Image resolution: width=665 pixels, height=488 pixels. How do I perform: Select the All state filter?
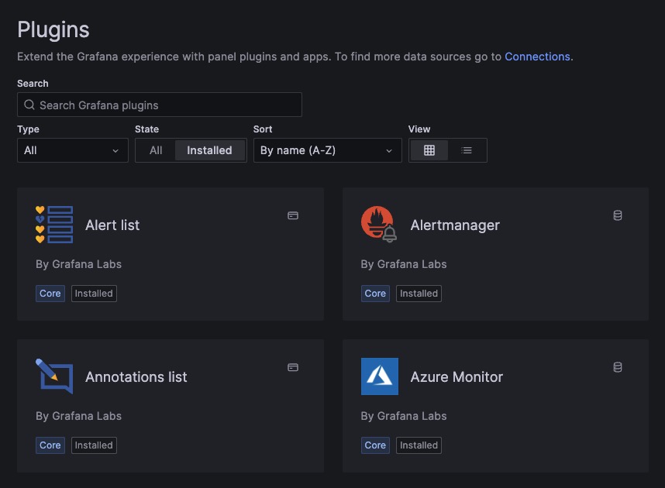pyautogui.click(x=156, y=150)
